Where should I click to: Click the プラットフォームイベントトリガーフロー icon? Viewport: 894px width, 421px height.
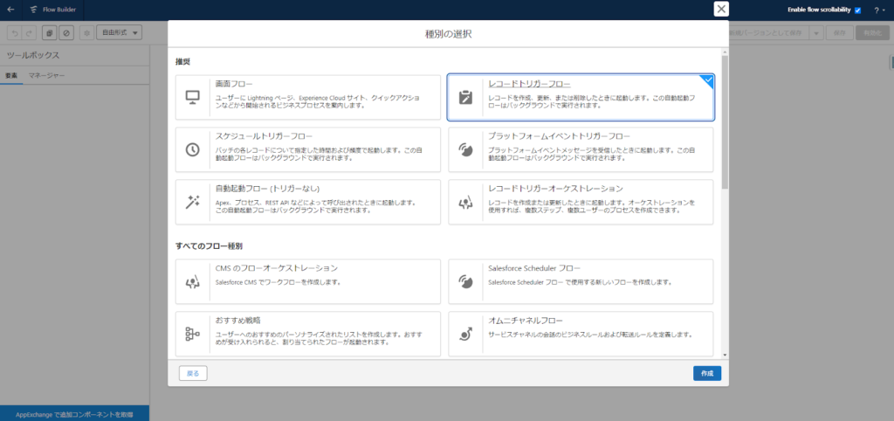[x=465, y=149]
